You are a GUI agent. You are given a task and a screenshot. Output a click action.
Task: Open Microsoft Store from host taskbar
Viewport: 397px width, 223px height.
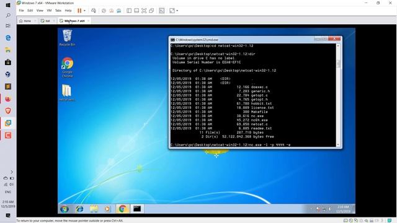(x=8, y=62)
